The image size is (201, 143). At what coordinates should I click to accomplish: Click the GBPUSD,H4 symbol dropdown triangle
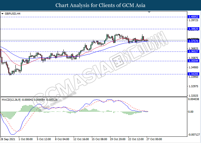pyautogui.click(x=2, y=14)
